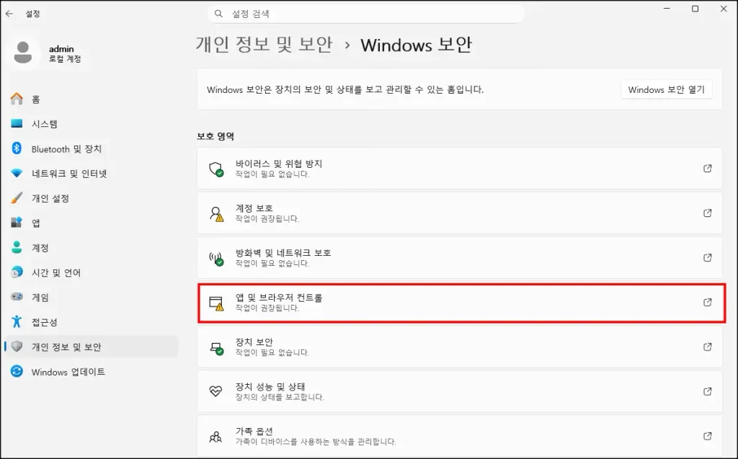This screenshot has width=738, height=459.
Task: Click 로컬 계정 text under admin
Action: [x=65, y=59]
